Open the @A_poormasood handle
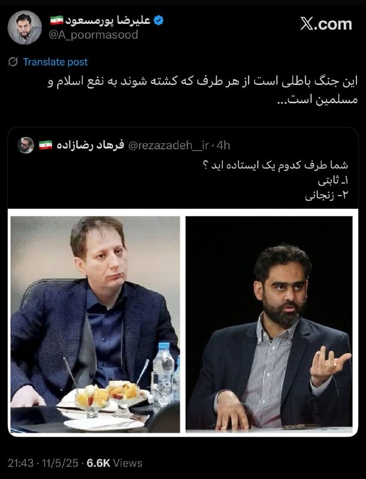366x479 pixels. click(93, 35)
